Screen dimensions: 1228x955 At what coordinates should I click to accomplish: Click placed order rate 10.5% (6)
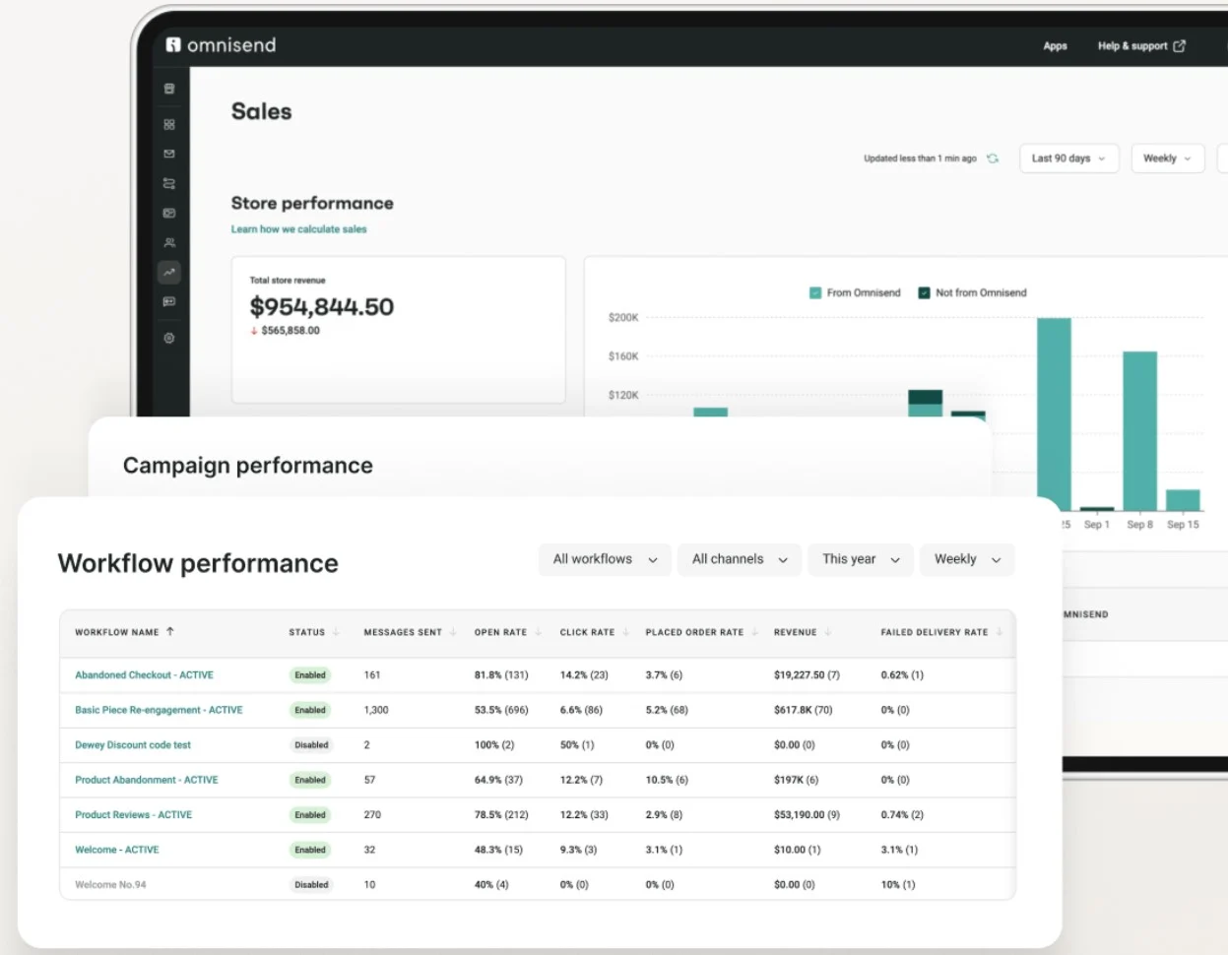click(x=667, y=780)
